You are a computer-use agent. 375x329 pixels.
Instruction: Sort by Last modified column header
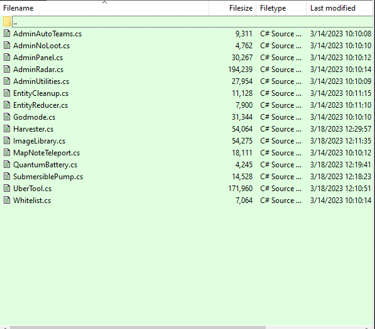point(333,8)
